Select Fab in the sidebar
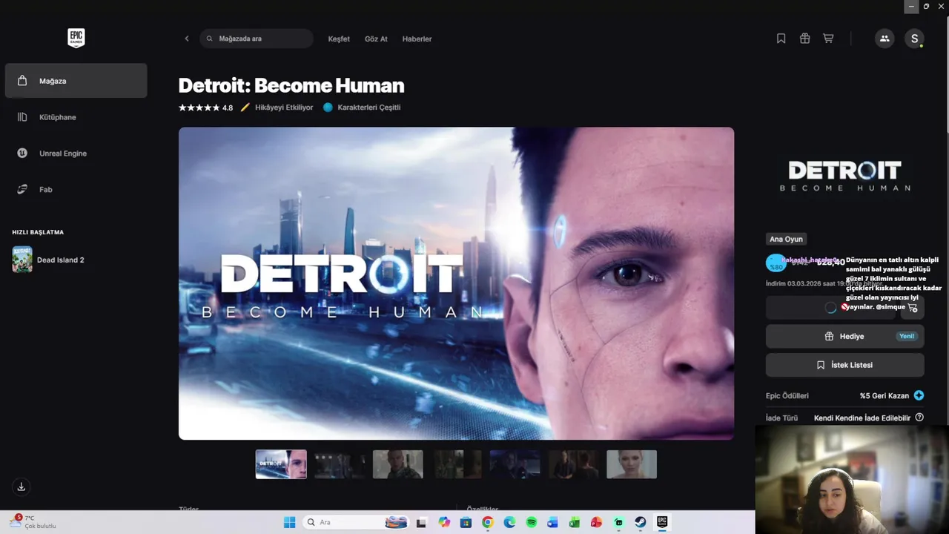This screenshot has height=534, width=949. click(x=76, y=190)
